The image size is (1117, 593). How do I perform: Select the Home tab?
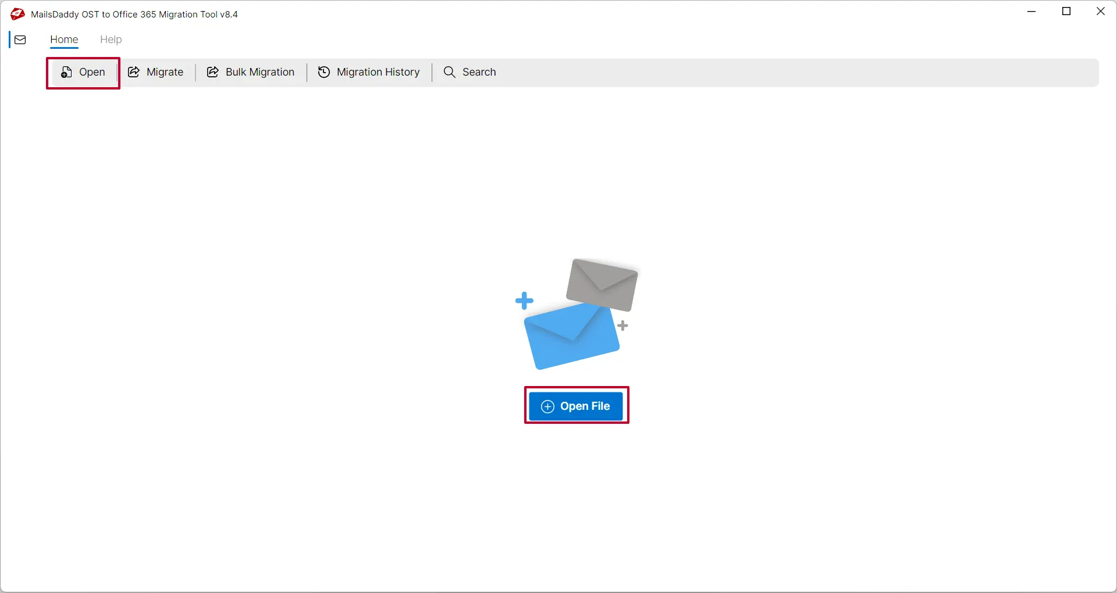pyautogui.click(x=64, y=40)
